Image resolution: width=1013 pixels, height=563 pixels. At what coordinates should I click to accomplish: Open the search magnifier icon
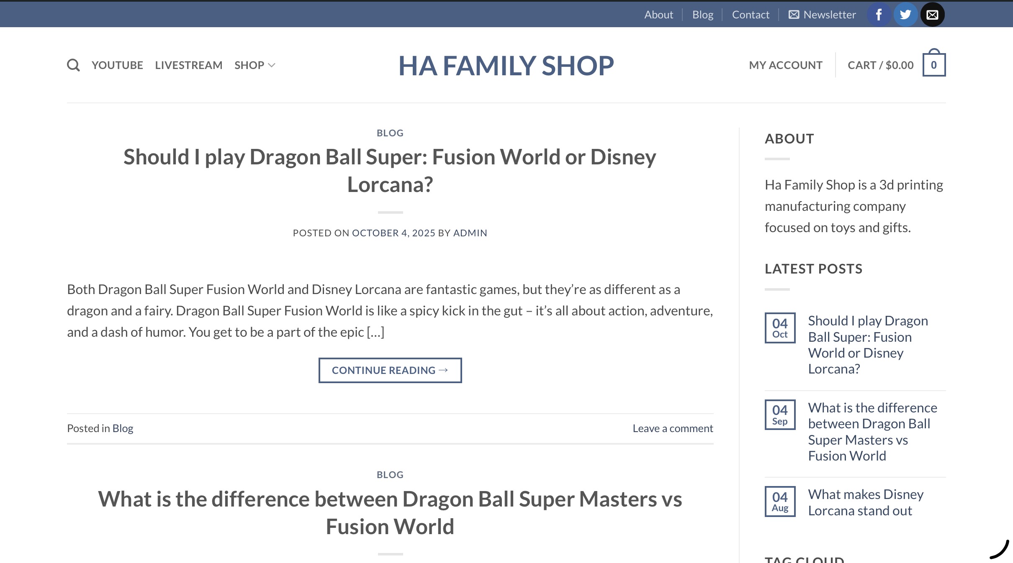(73, 65)
